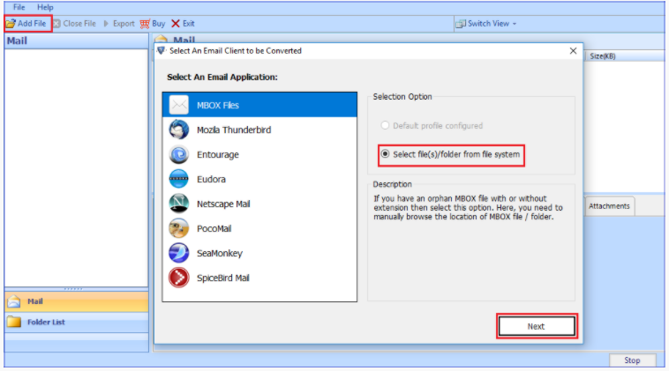The width and height of the screenshot is (669, 371).
Task: Open the File menu
Action: [19, 7]
